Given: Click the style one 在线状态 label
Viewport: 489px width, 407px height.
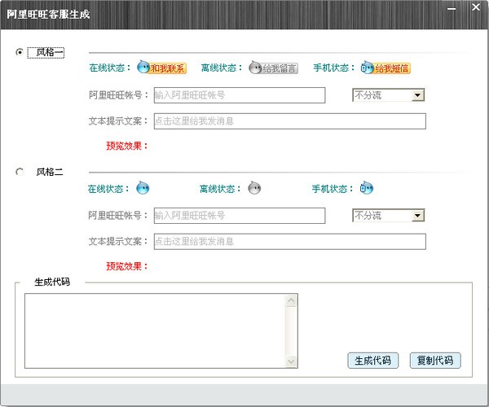Looking at the screenshot, I should [109, 68].
